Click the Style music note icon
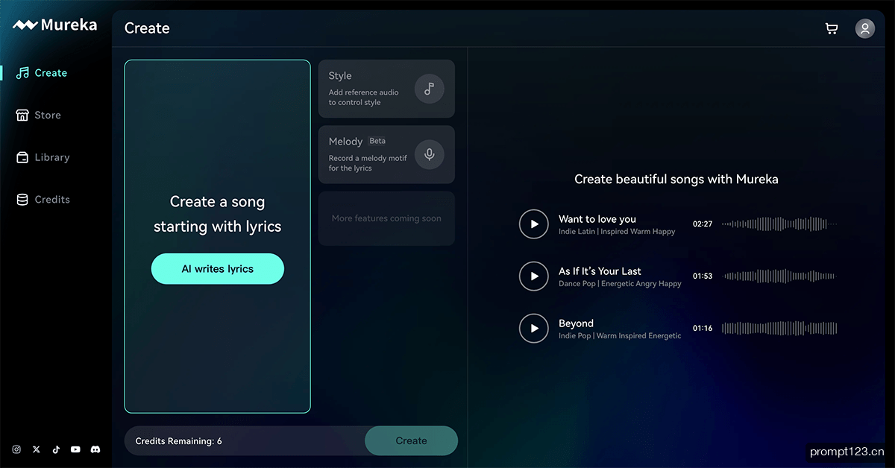Screen dimensions: 895x468 [x=430, y=89]
